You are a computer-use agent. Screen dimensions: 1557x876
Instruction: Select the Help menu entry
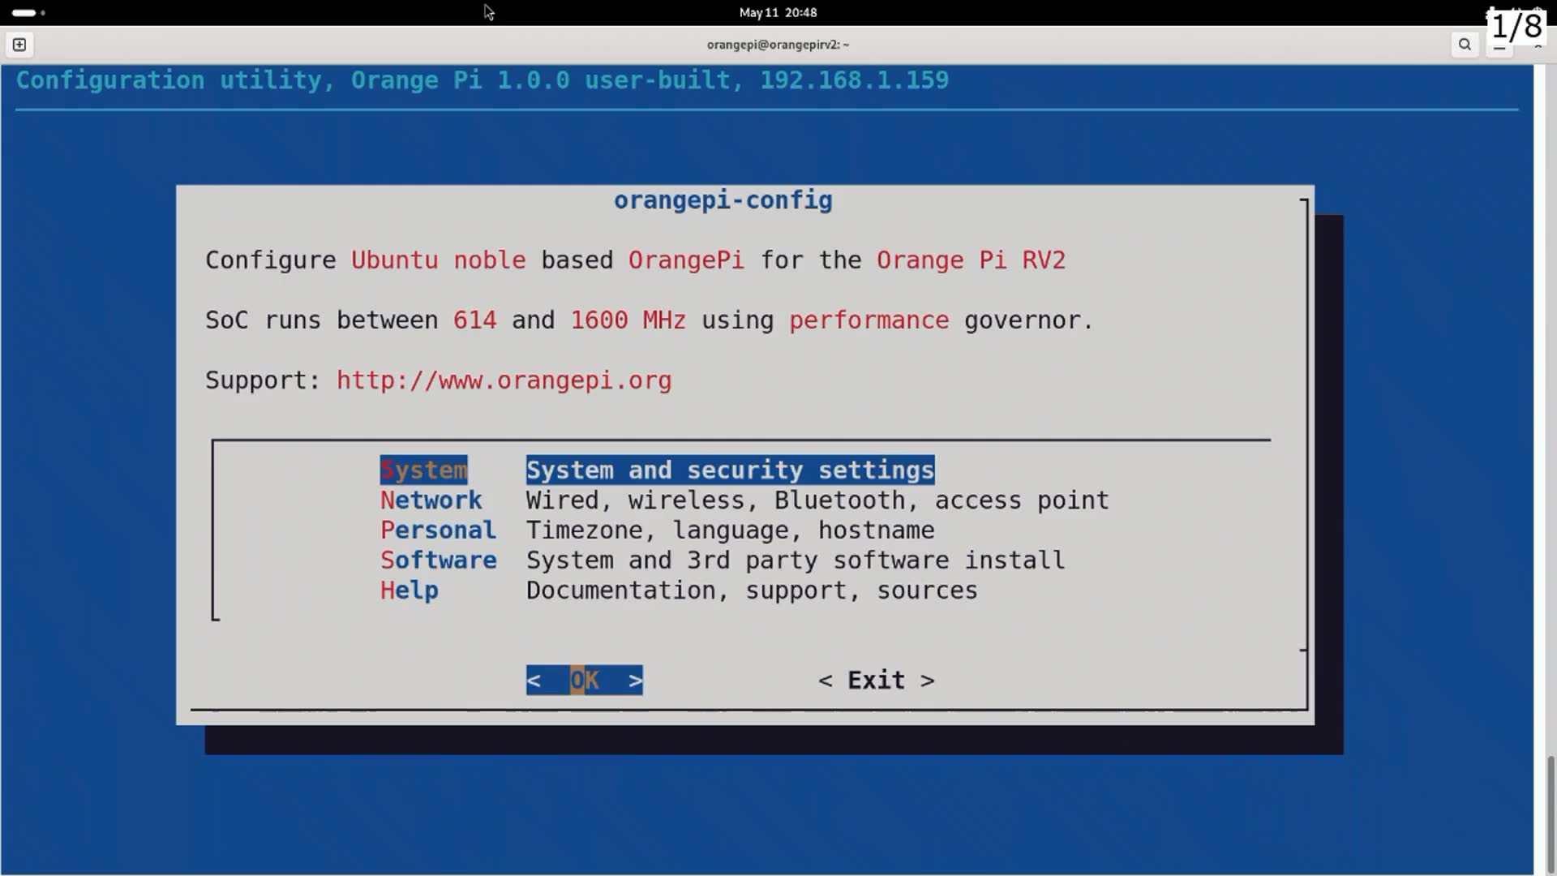[x=410, y=590]
